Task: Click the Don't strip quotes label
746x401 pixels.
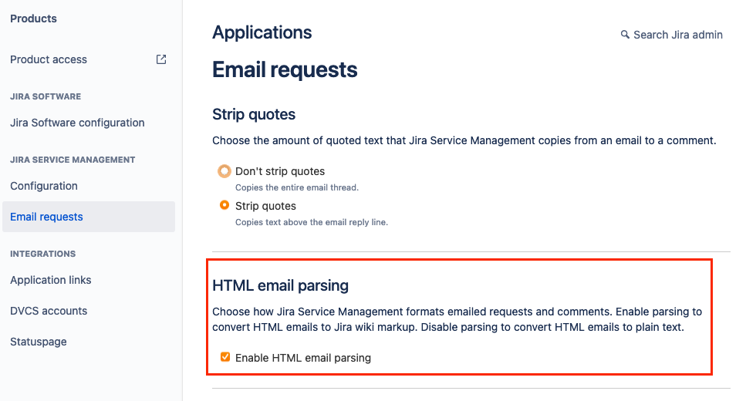Action: click(280, 171)
